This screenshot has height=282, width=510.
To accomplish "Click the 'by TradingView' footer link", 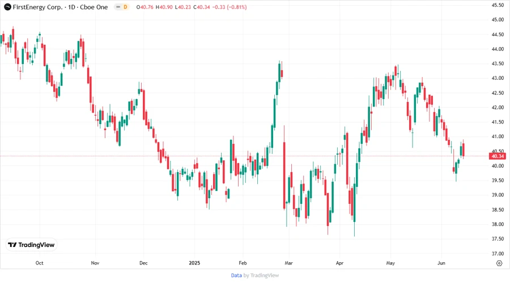I will [x=261, y=275].
